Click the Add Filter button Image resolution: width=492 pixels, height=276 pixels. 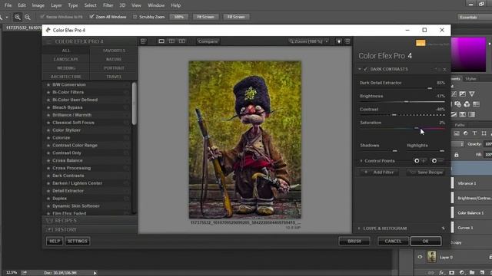[x=379, y=172]
